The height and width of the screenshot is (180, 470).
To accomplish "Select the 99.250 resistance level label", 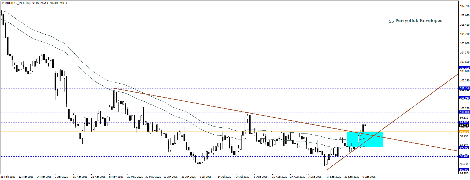I will [464, 123].
